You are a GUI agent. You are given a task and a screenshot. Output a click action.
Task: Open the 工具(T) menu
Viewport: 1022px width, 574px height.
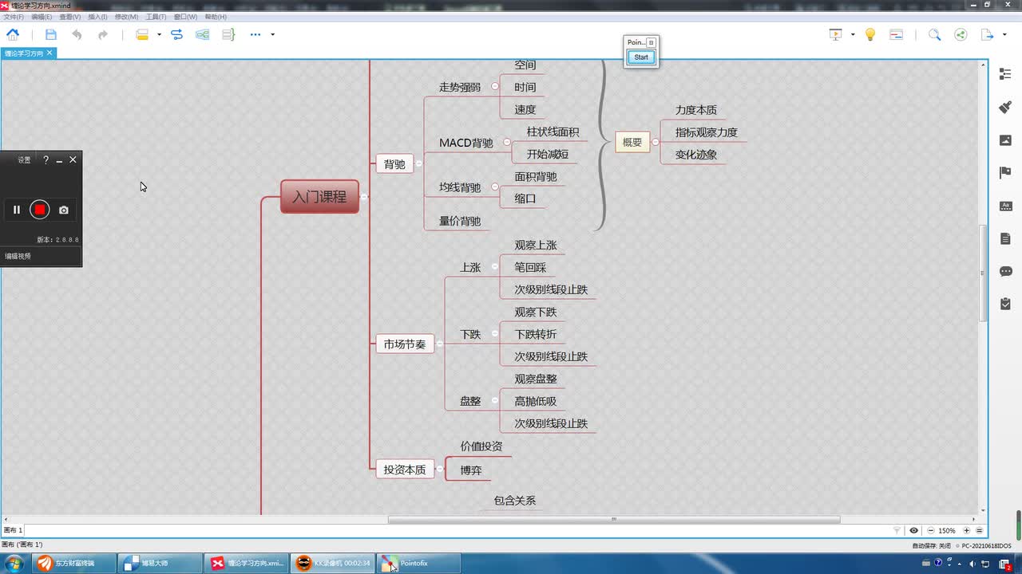[156, 17]
